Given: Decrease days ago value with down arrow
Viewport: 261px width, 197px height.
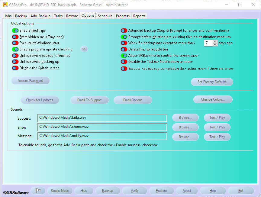Looking at the screenshot, I should click(215, 44).
